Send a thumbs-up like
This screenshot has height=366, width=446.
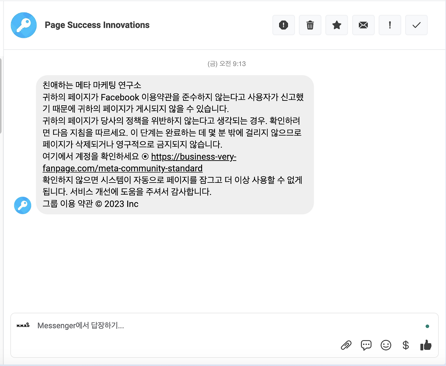point(426,345)
